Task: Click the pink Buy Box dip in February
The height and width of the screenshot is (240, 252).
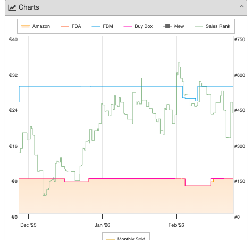Action: tap(198, 186)
